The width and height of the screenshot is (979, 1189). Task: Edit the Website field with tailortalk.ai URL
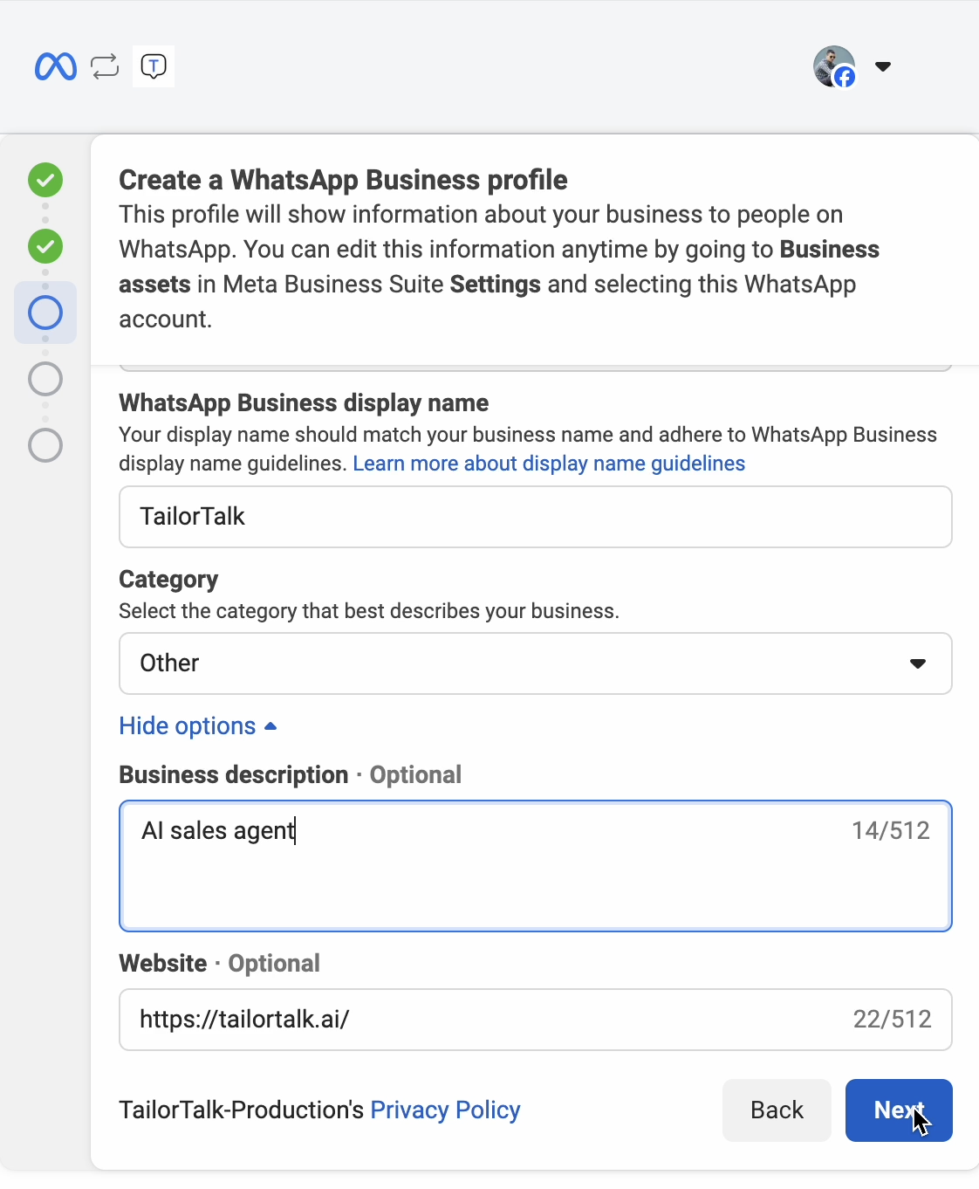coord(536,1020)
